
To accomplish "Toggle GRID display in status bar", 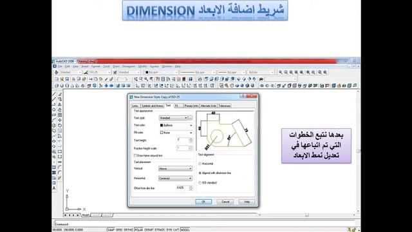I will [x=119, y=229].
